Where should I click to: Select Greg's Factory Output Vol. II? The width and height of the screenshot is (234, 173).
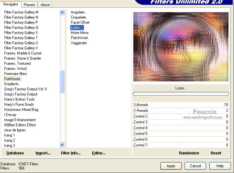[25, 89]
